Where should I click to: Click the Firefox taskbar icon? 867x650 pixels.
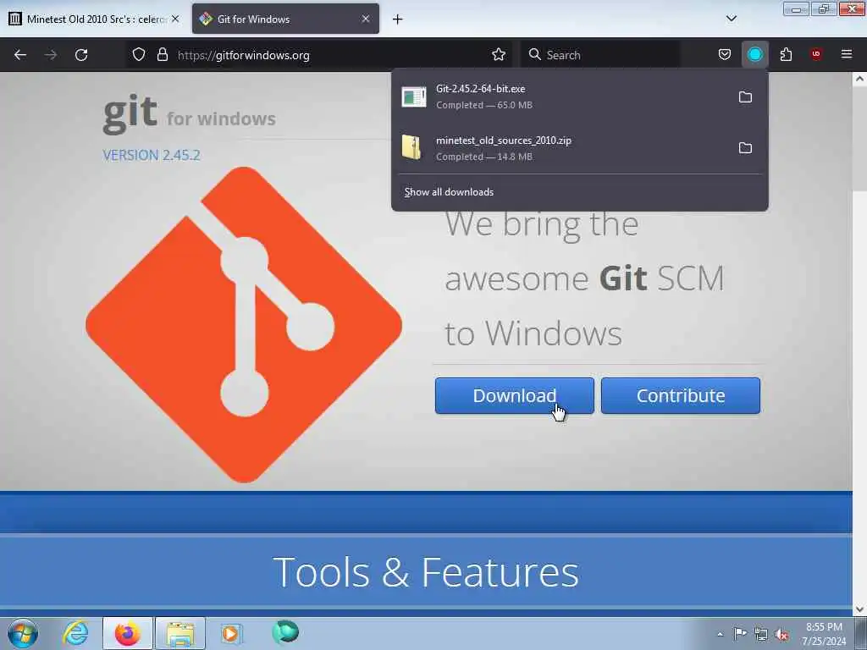pyautogui.click(x=127, y=633)
